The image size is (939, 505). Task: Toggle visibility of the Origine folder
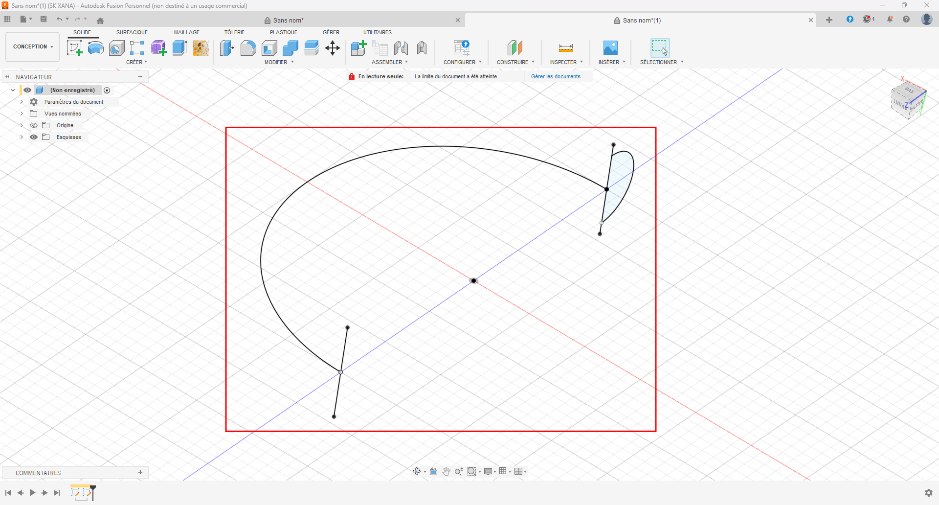[x=34, y=125]
